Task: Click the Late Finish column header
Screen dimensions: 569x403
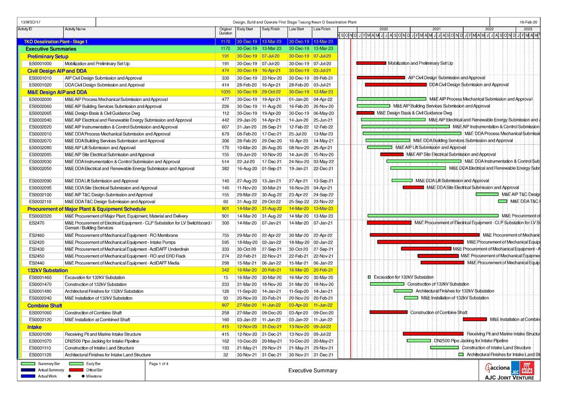Action: 322,29
